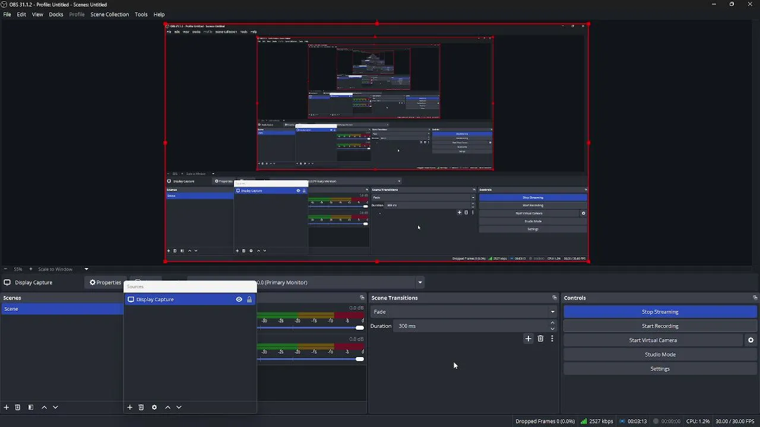Viewport: 760px width, 427px height.
Task: Enable Studio Mode
Action: click(x=660, y=355)
